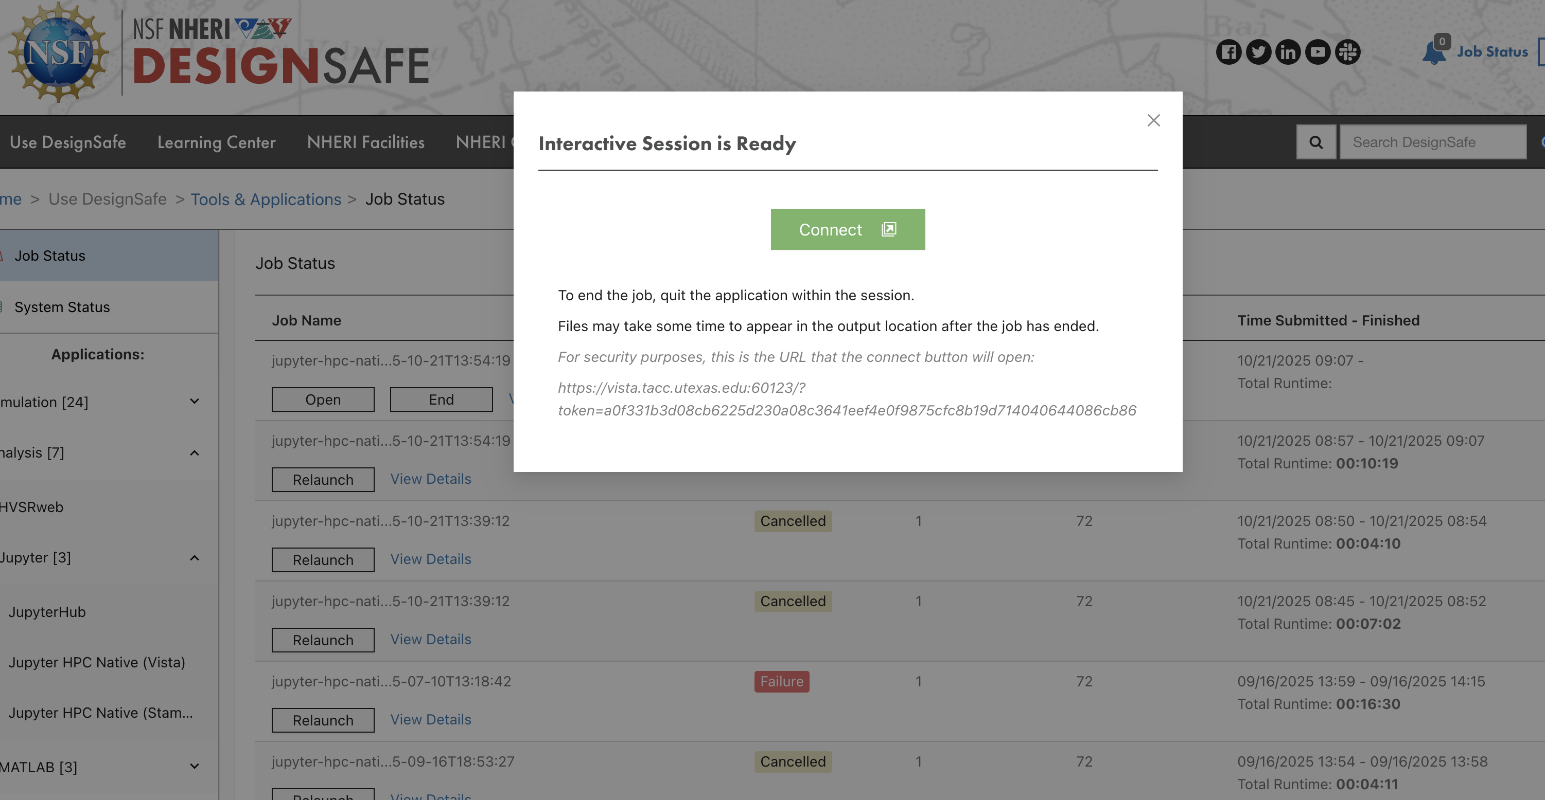Collapse the Analysis [7] applications group
This screenshot has height=800, width=1545.
[x=195, y=453]
